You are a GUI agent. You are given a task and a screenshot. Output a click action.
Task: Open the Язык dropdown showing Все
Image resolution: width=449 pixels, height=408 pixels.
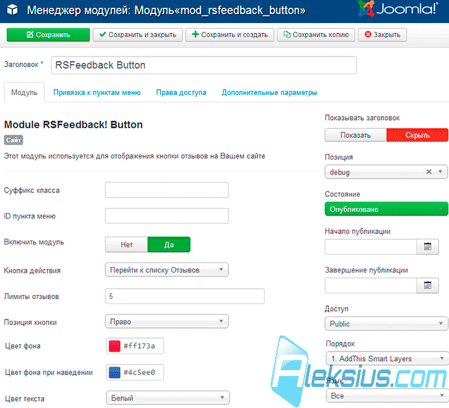tap(387, 396)
